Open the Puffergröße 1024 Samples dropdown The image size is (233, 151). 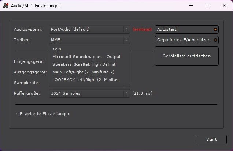click(x=90, y=93)
